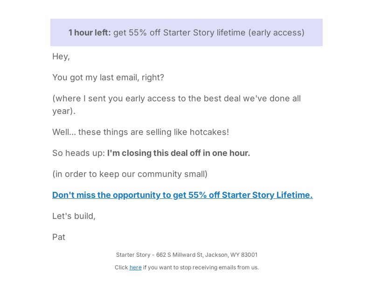Click the 'Hey,' greeting line

click(61, 56)
